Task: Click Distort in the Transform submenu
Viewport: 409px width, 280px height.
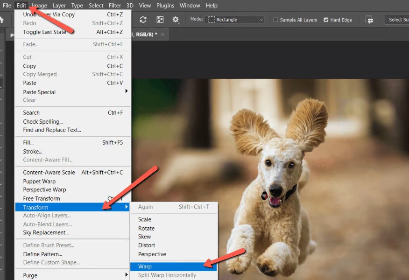Action: pyautogui.click(x=147, y=245)
